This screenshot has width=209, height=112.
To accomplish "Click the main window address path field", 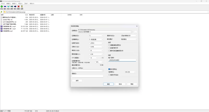I will tap(106, 12).
